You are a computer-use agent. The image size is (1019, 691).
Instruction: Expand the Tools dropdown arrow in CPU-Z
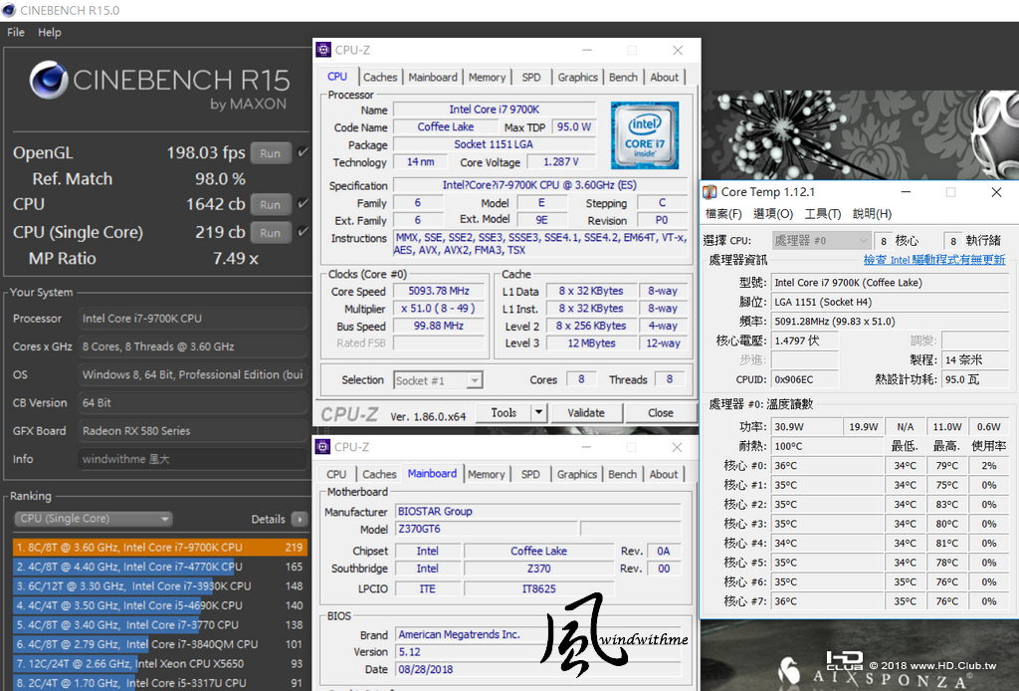point(538,412)
